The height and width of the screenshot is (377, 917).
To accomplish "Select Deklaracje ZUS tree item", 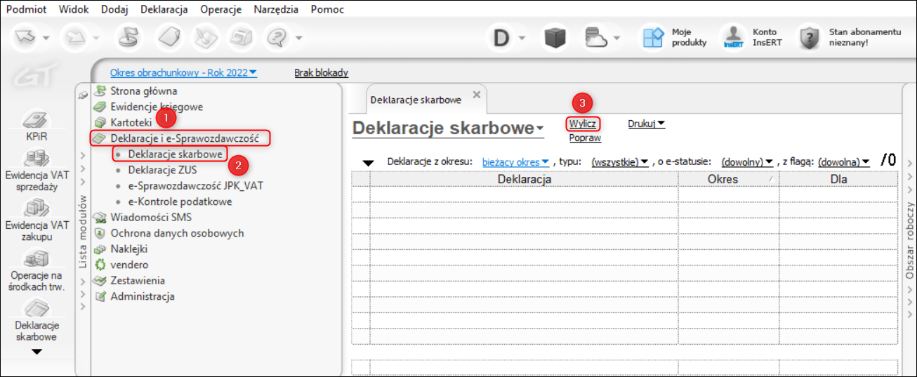I will (x=162, y=170).
